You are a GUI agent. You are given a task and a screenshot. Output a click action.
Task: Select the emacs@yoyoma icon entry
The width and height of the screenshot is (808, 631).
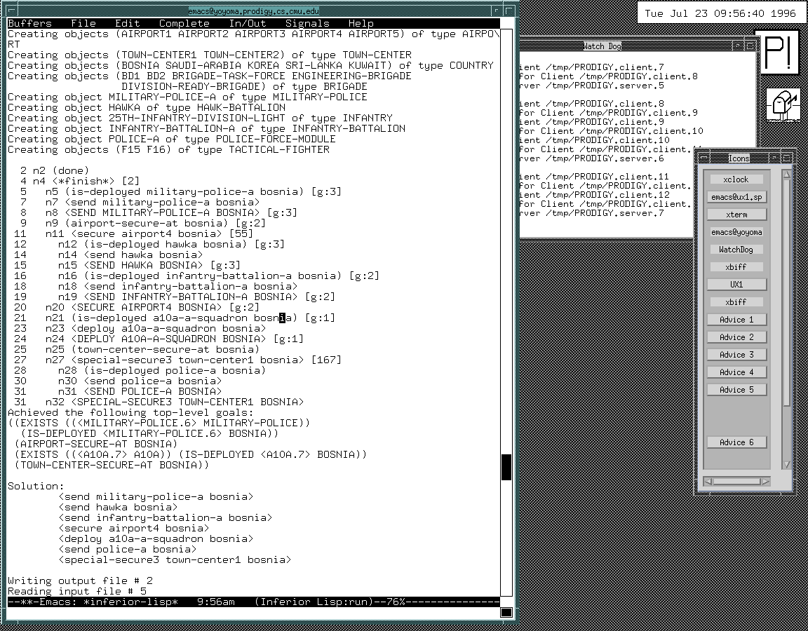click(x=736, y=232)
